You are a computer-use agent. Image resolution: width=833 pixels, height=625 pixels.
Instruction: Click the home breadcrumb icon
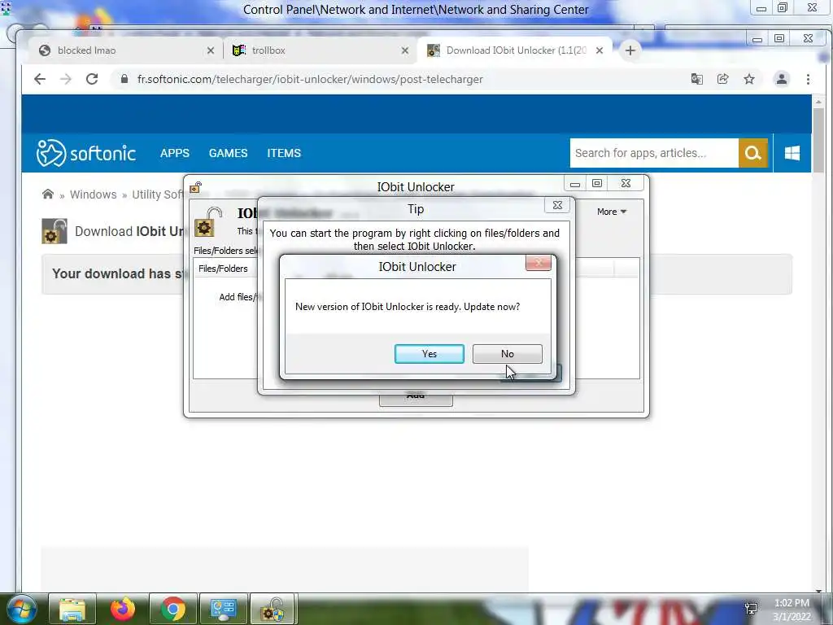coord(48,194)
